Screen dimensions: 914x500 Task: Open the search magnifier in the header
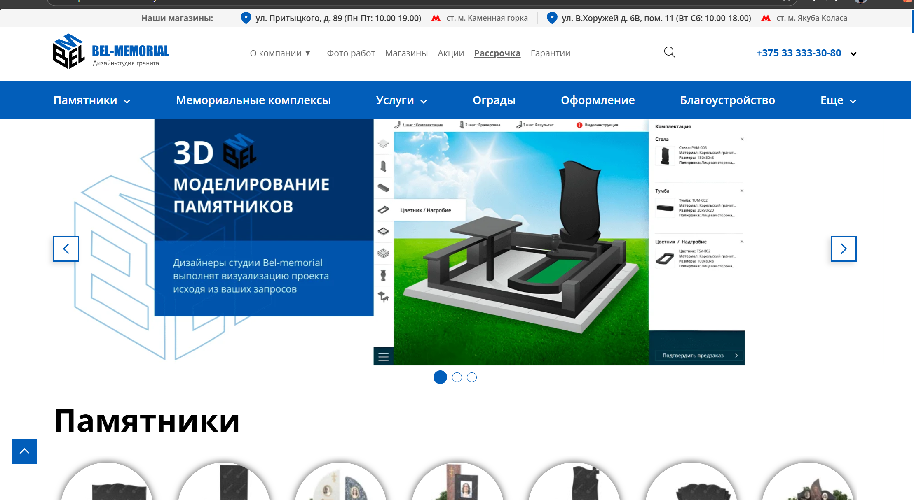(x=669, y=53)
